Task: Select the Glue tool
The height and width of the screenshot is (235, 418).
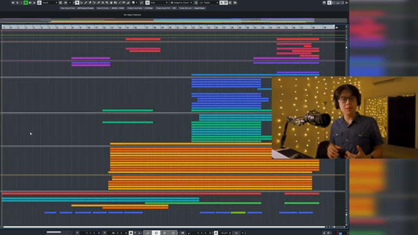Action: [99, 3]
